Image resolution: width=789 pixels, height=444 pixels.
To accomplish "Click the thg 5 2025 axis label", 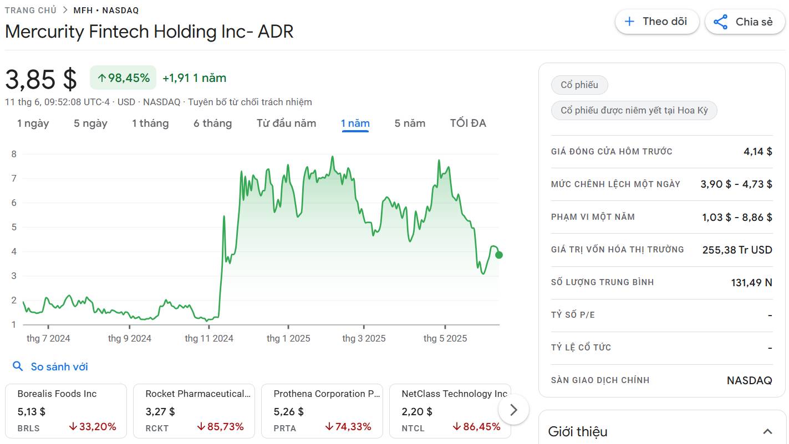I will pyautogui.click(x=445, y=338).
